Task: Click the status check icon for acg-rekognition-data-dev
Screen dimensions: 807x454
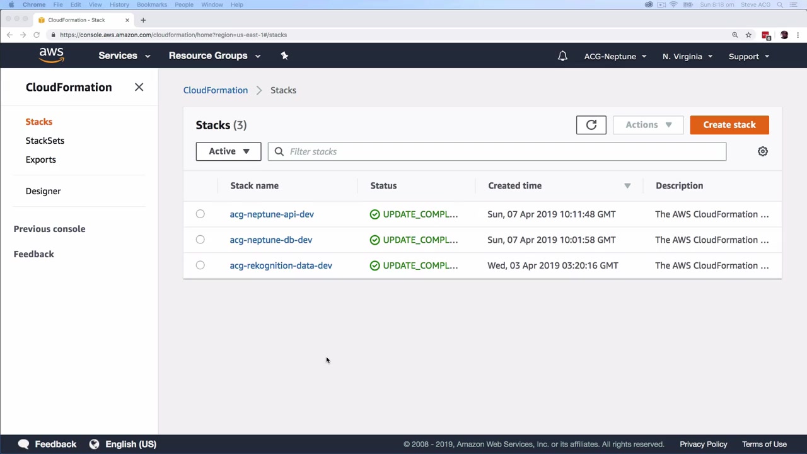Action: click(375, 265)
